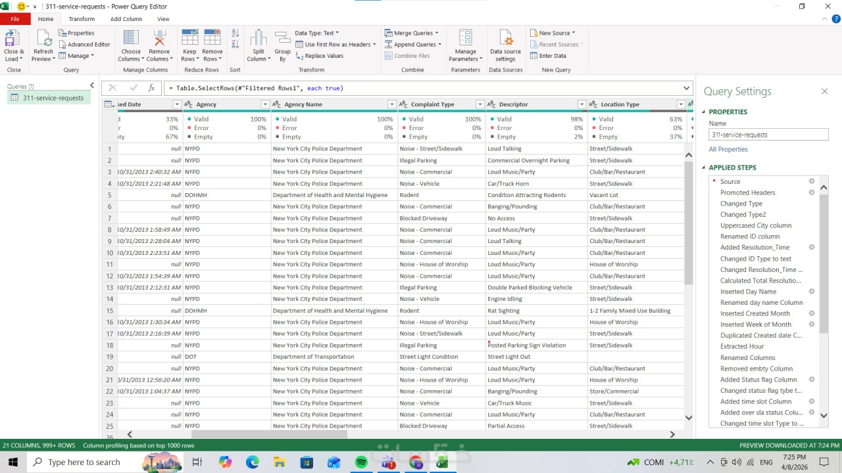Open settings gear for Added Status flag Column
This screenshot has width=842, height=473.
(812, 379)
